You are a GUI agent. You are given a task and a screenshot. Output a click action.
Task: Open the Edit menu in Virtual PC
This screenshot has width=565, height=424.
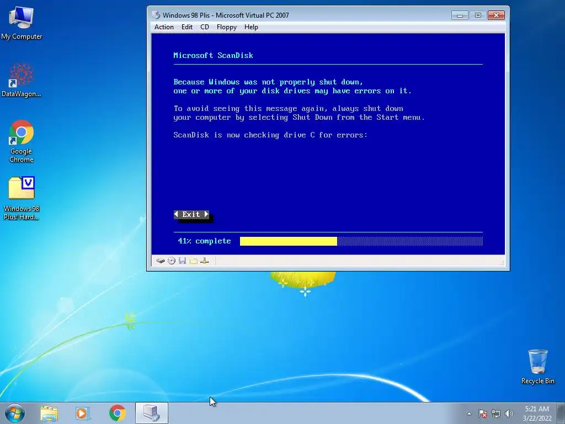186,27
